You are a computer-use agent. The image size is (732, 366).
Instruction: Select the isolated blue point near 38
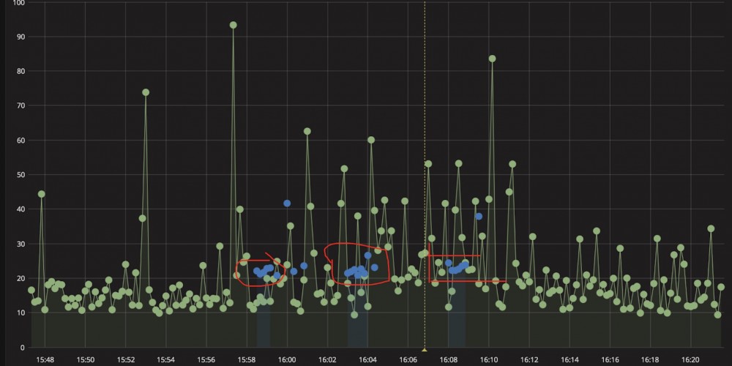479,216
